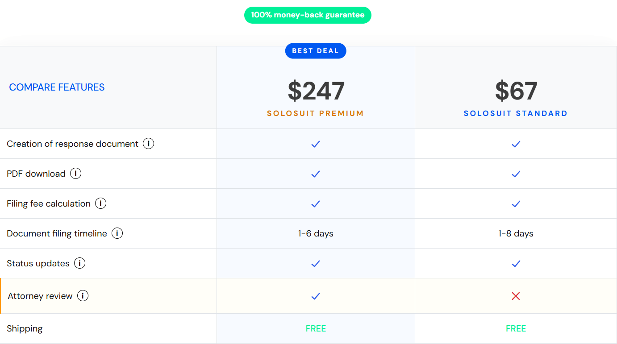
Task: Open the Filing fee calculation info tooltip
Action: click(x=101, y=203)
